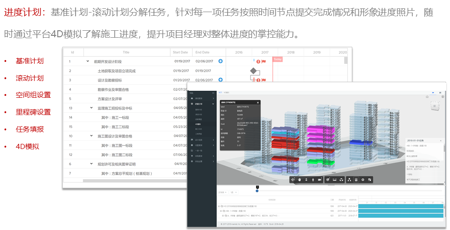Viewport: 450px width, 230px height.
Task: Click the 首页 breadcrumb link
Action: 221,93
